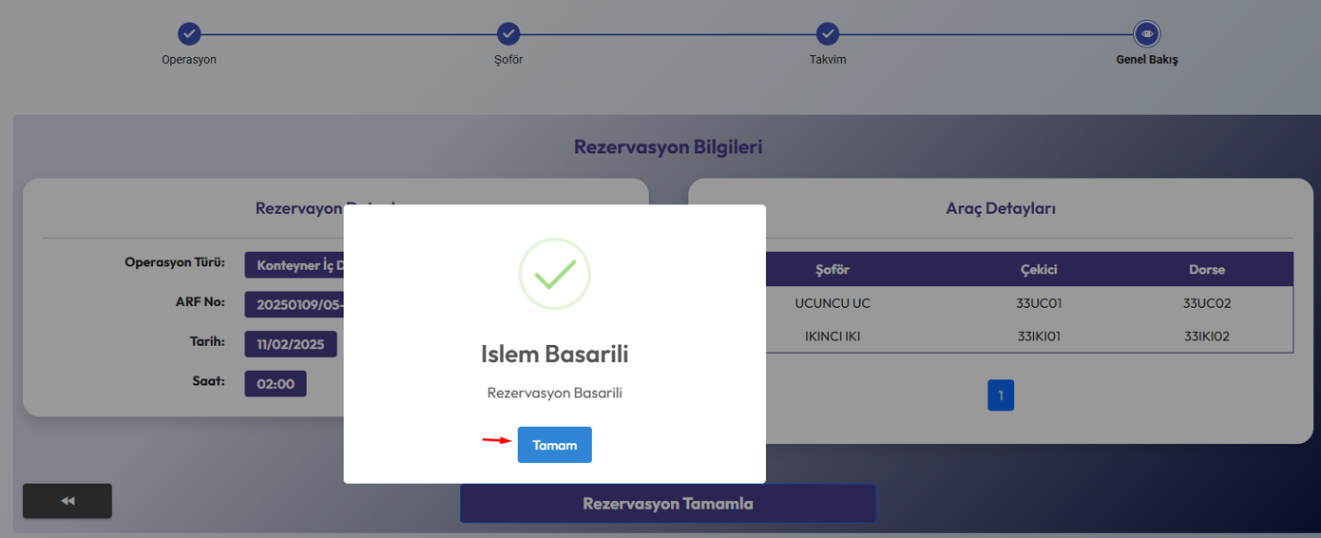
Task: Select the IKINCI IKI driver row
Action: [x=833, y=336]
